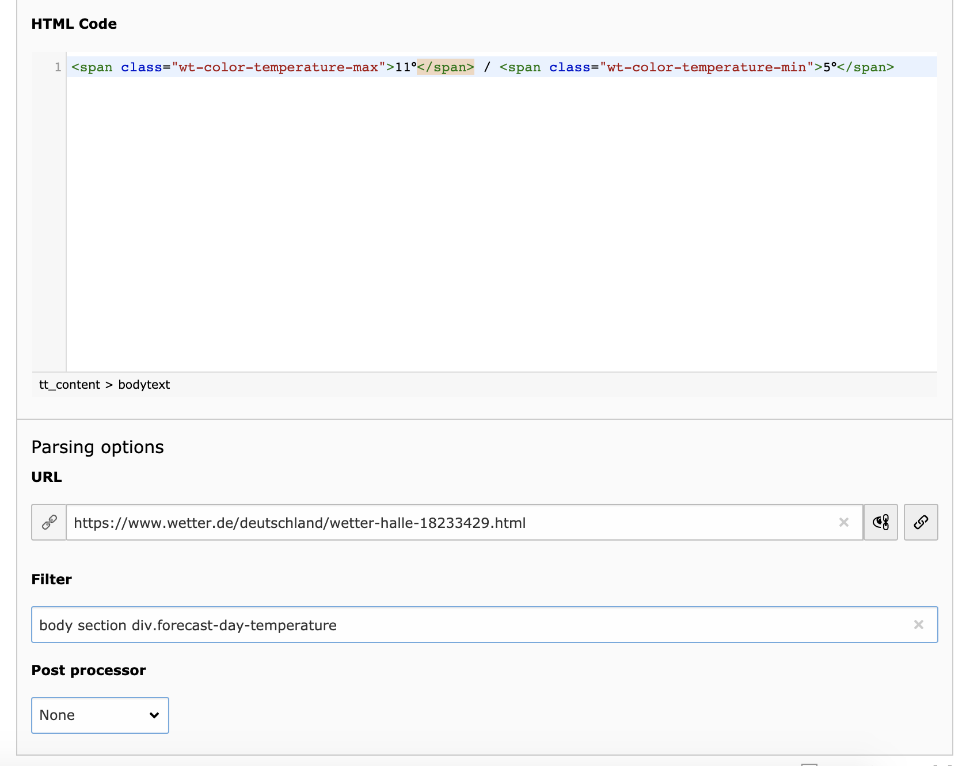Open the Post processor dropdown
966x766 pixels.
100,715
